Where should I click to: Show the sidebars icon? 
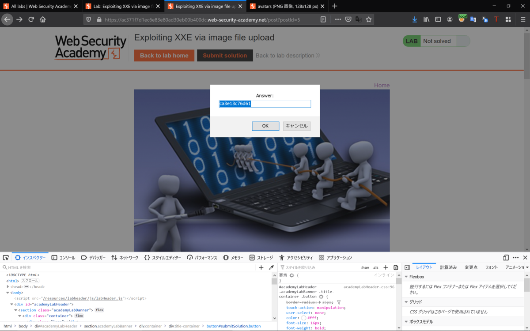(x=438, y=19)
